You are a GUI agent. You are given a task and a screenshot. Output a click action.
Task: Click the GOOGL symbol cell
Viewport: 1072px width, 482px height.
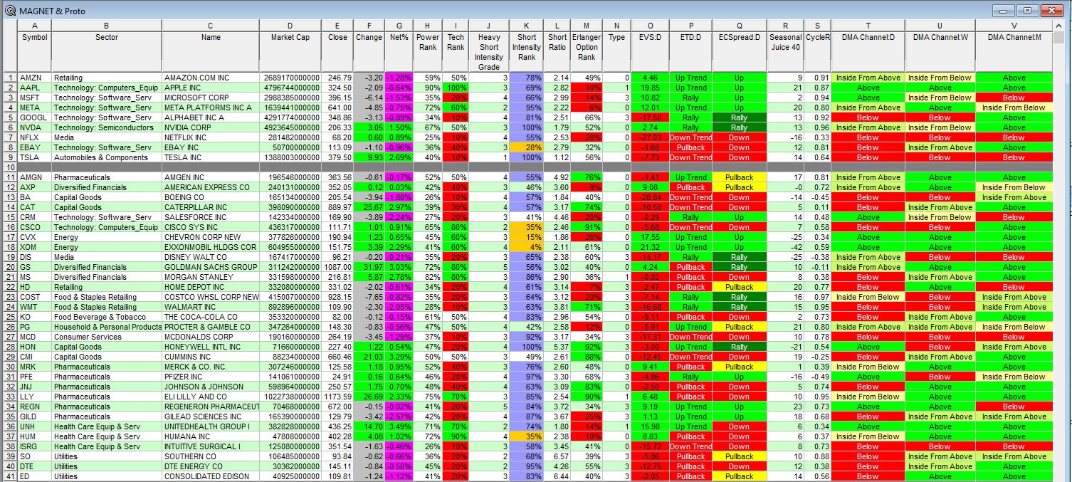tap(35, 117)
